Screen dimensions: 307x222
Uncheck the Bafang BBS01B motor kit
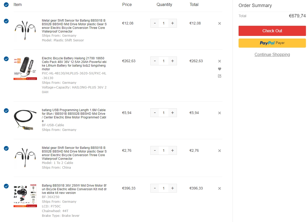coord(6,186)
